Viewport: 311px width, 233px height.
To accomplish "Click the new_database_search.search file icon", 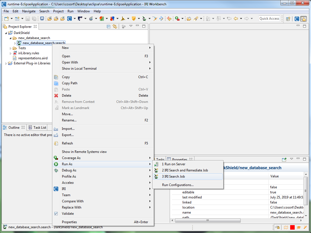I will click(x=19, y=43).
